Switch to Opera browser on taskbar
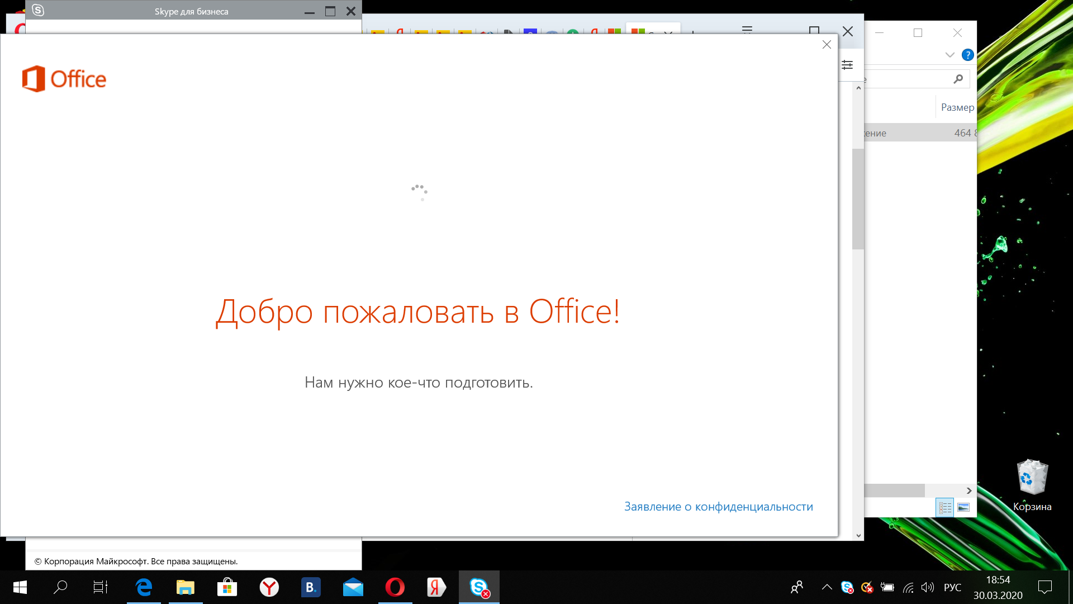Image resolution: width=1073 pixels, height=604 pixels. pos(395,587)
